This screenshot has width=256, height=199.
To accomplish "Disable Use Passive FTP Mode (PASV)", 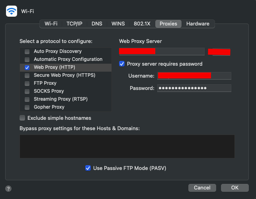I will pos(88,168).
